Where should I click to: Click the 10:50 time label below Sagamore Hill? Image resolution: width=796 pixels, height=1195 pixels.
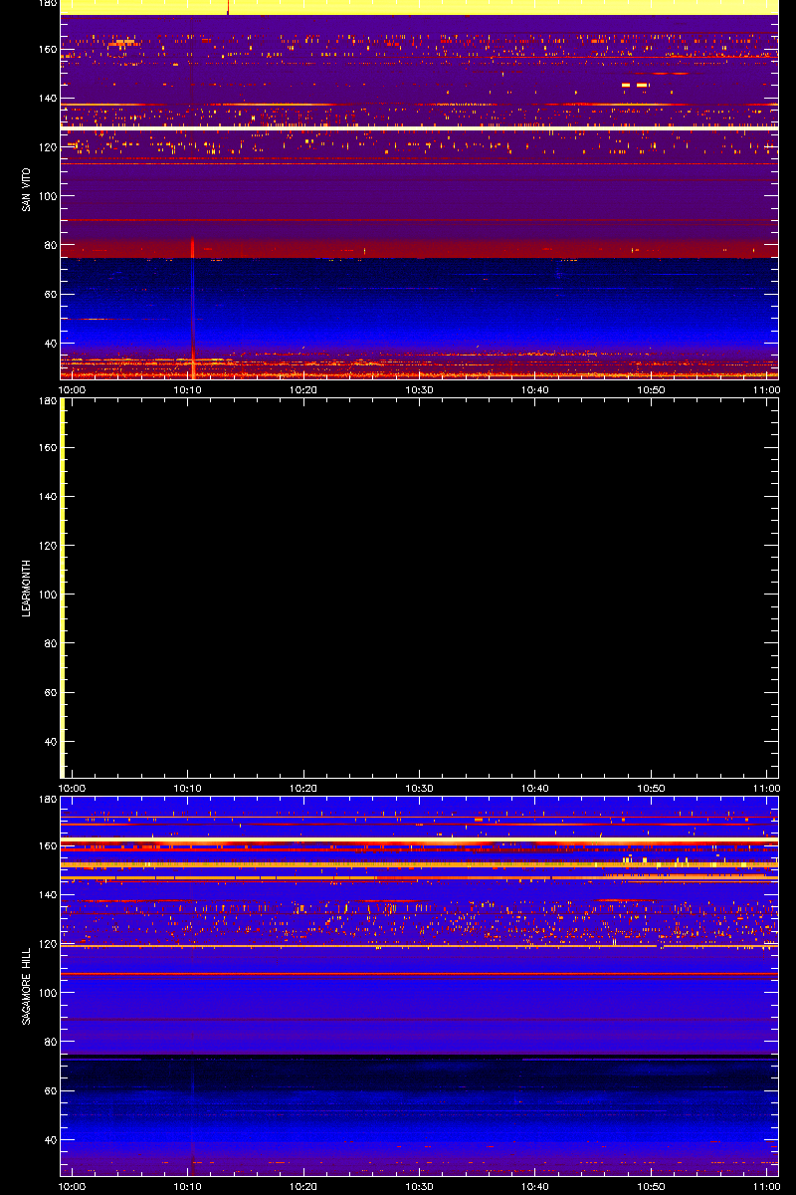tap(651, 1187)
